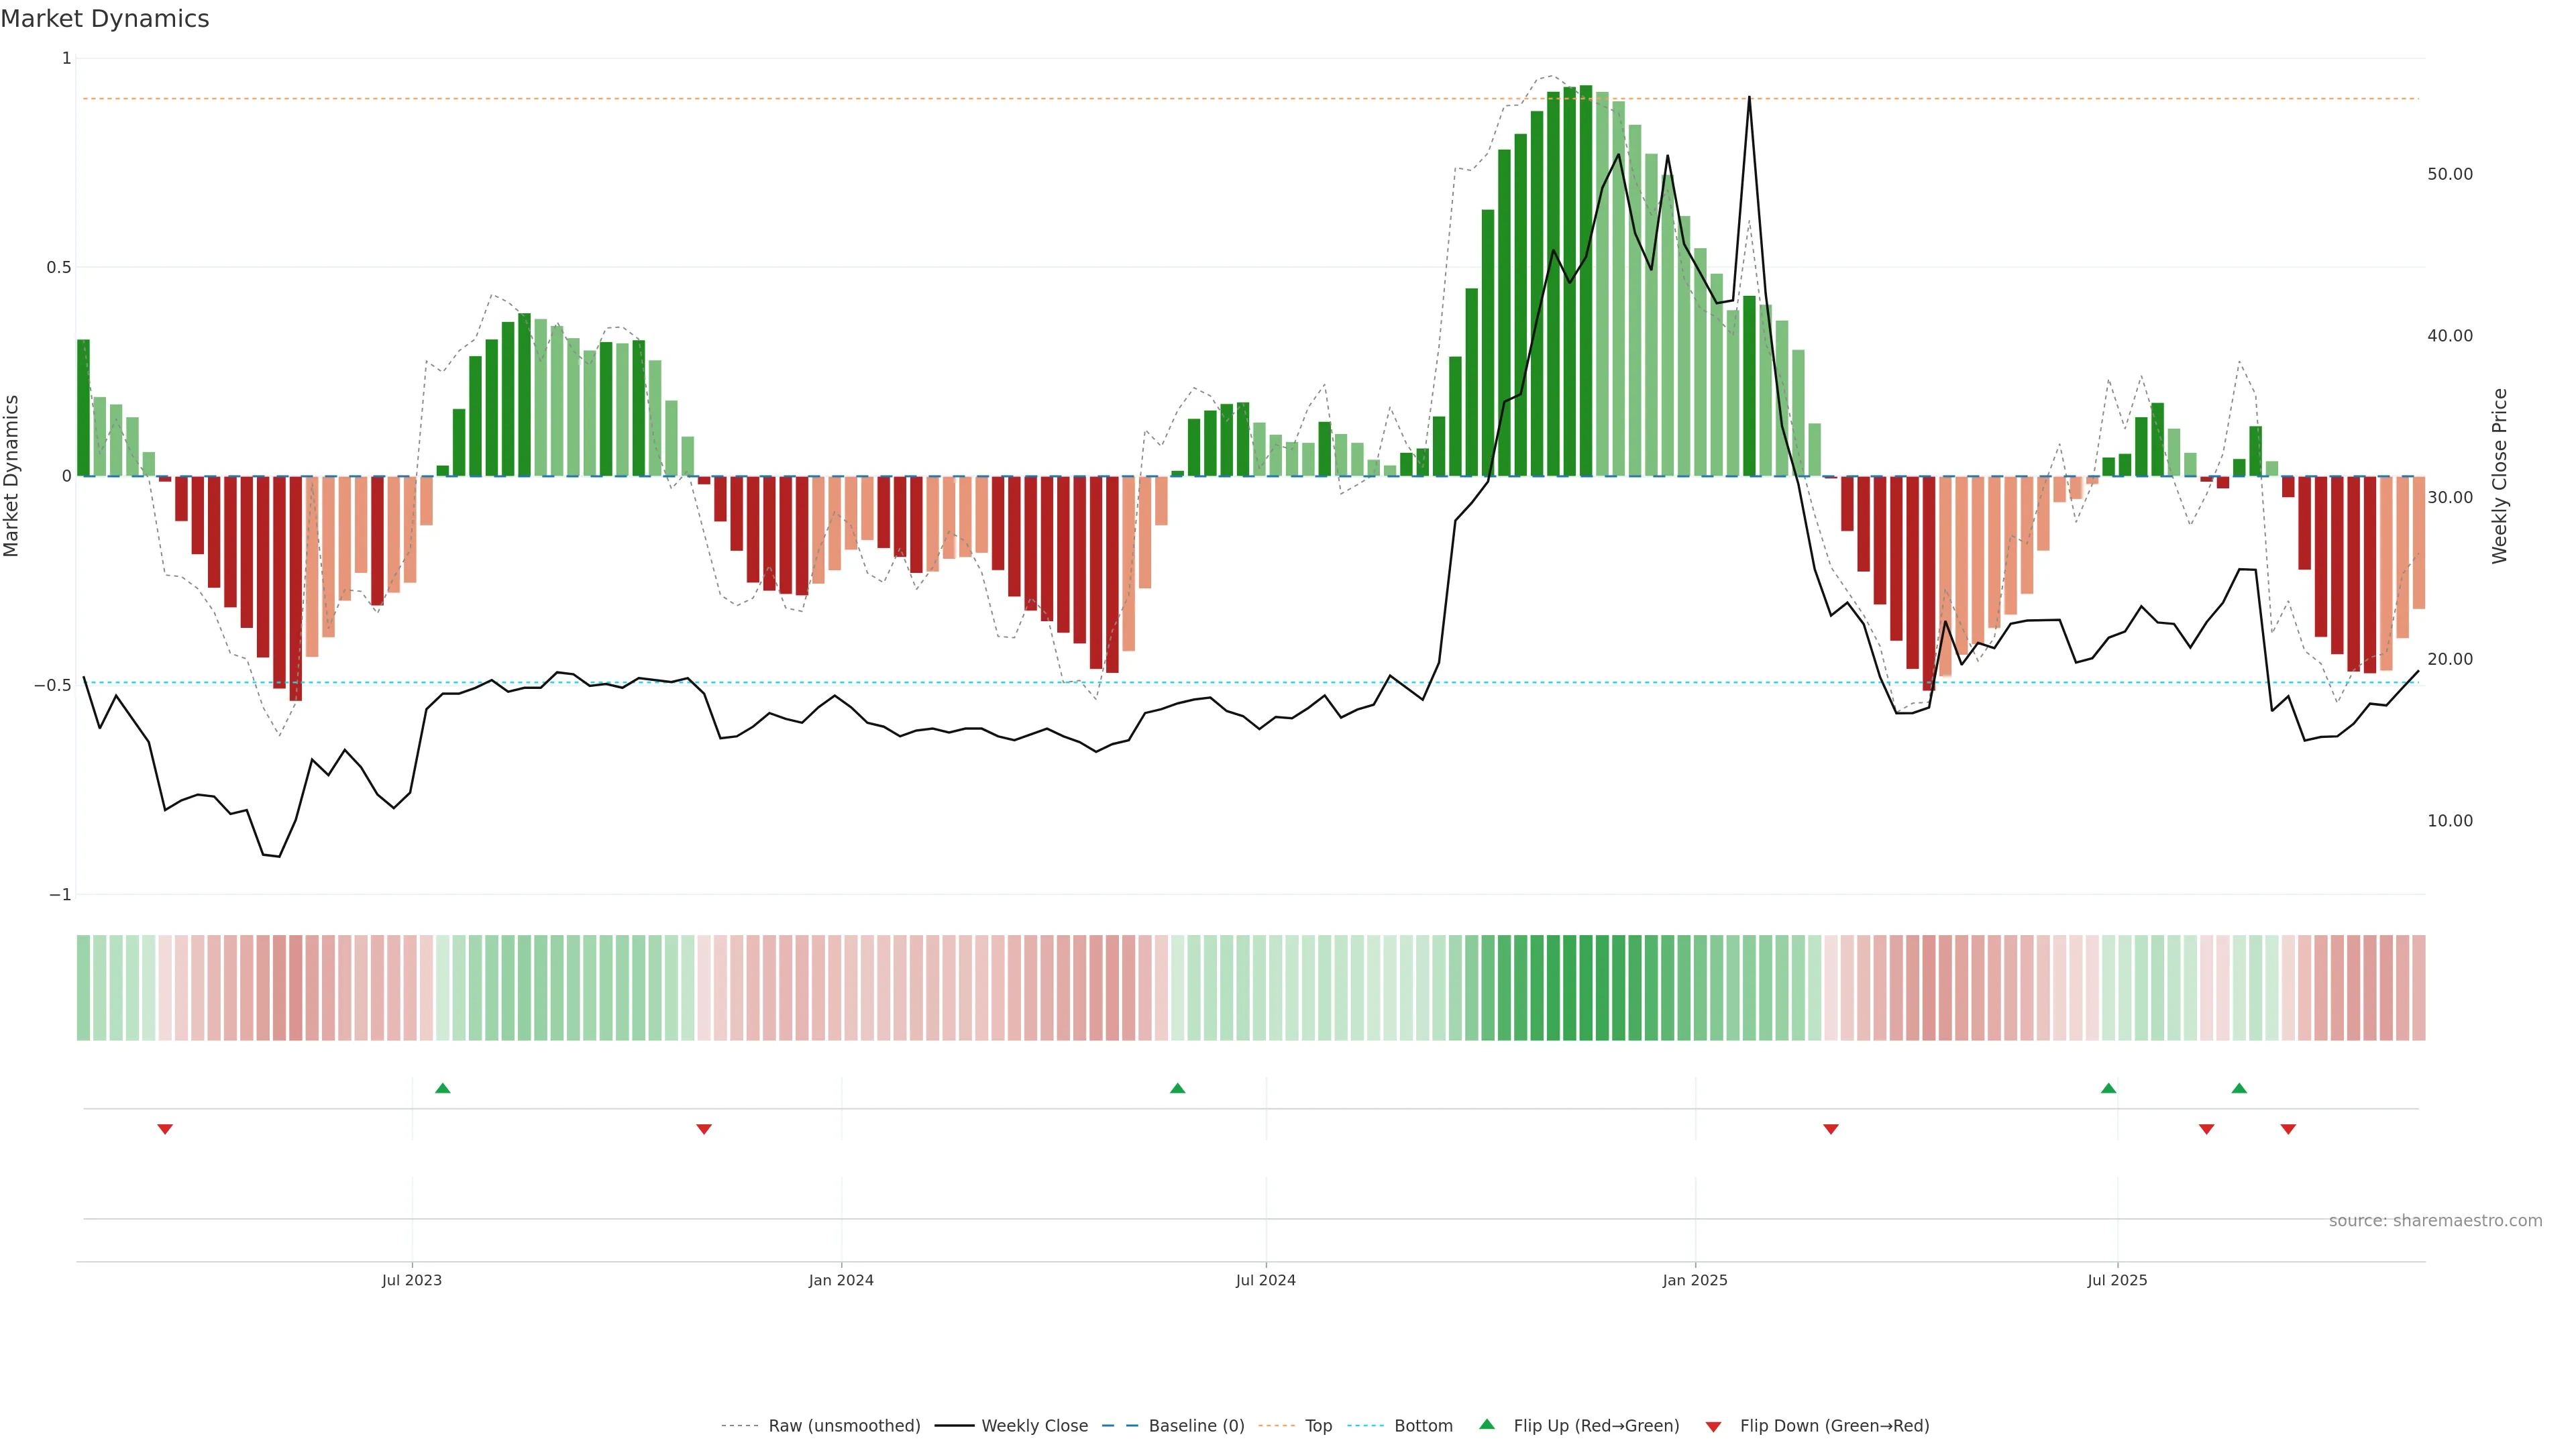The height and width of the screenshot is (1449, 2576).
Task: Click the Flip Up triangle near Jul 2023
Action: click(443, 1088)
